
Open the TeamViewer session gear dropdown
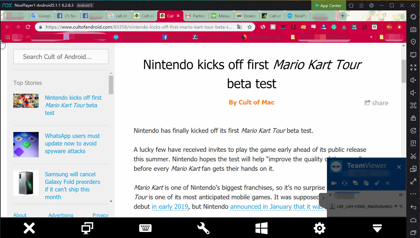pyautogui.click(x=401, y=195)
